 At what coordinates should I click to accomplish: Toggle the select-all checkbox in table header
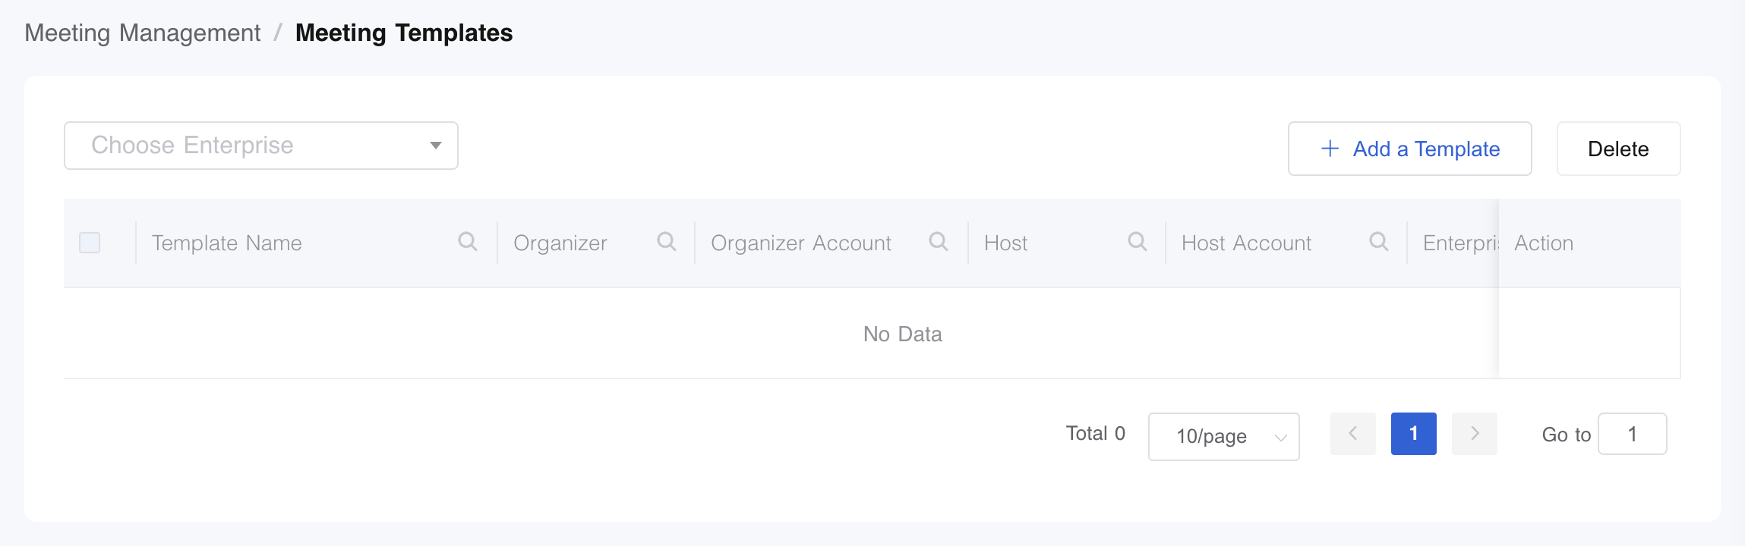[x=90, y=243]
